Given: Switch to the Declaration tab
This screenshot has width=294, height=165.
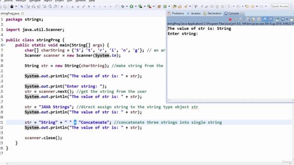Looking at the screenshot, I should pyautogui.click(x=212, y=13).
